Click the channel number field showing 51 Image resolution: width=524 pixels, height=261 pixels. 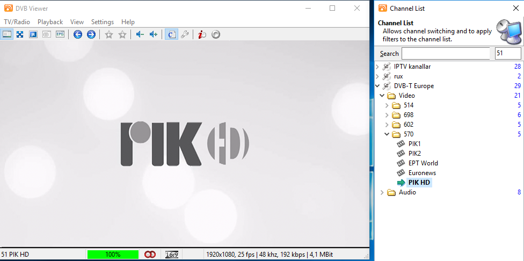508,54
